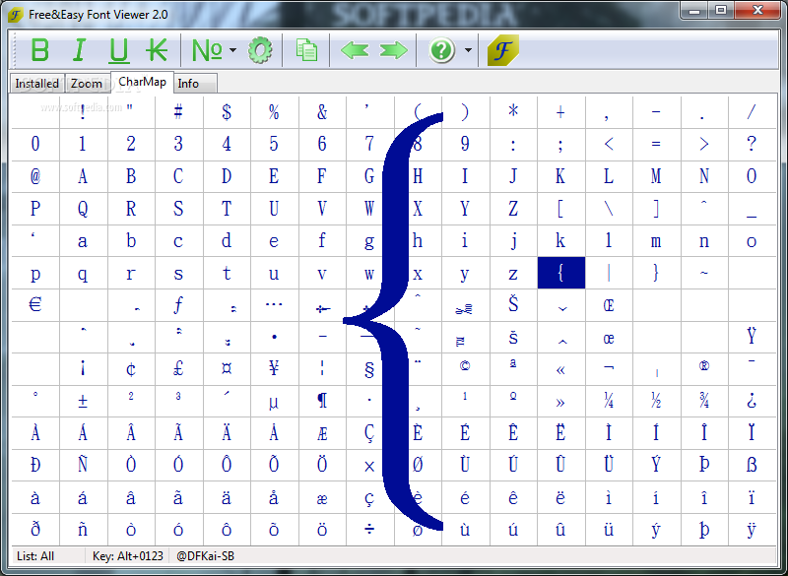Click the ƒ florin character cell

pos(178,305)
